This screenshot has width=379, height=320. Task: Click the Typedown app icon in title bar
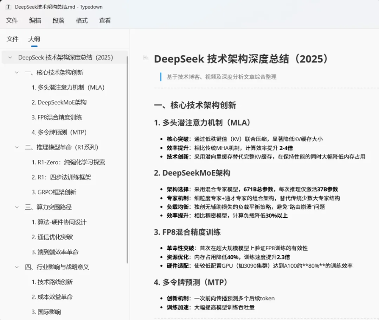8,7
